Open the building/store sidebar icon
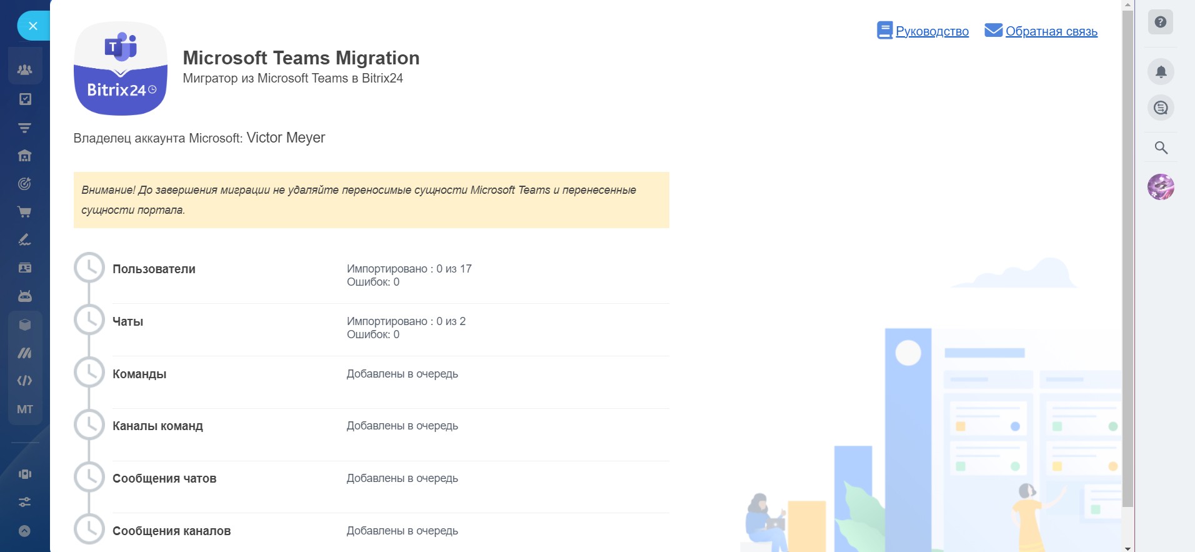The width and height of the screenshot is (1195, 552). point(25,156)
